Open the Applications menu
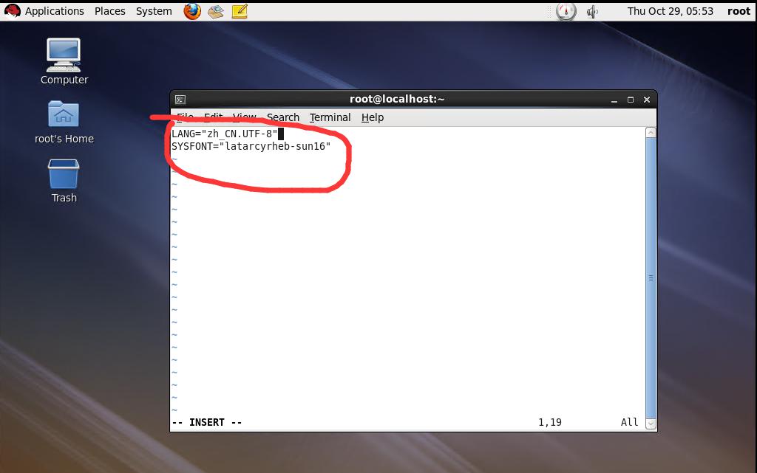This screenshot has width=757, height=473. [55, 11]
